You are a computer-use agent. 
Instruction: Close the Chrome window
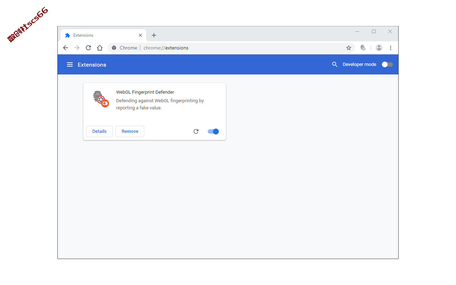click(390, 31)
